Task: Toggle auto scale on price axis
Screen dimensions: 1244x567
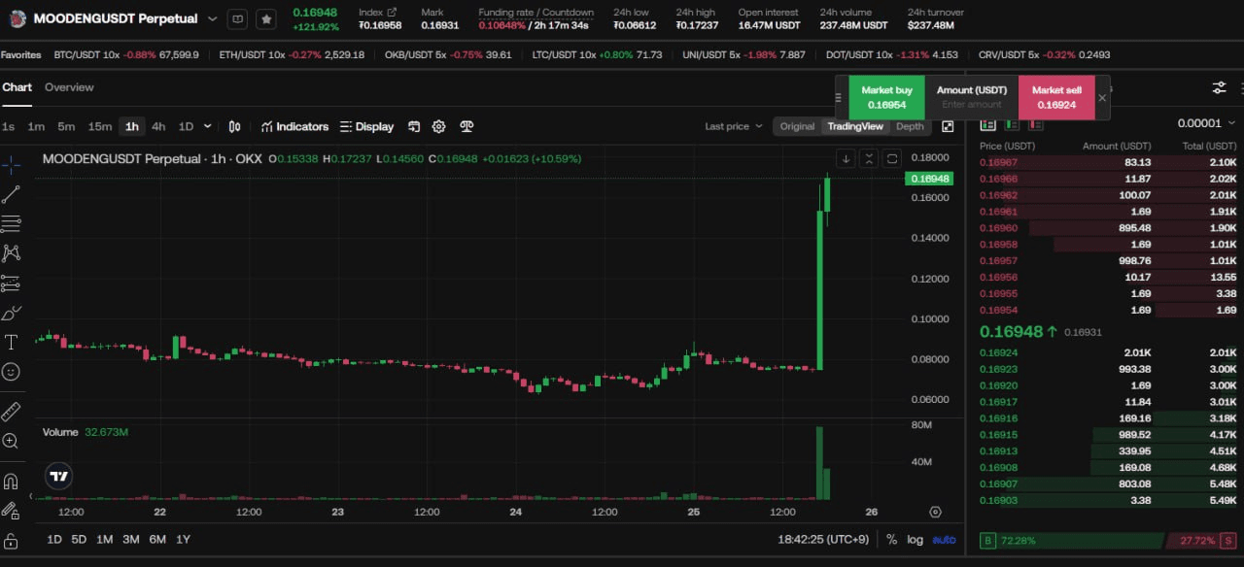Action: [944, 539]
